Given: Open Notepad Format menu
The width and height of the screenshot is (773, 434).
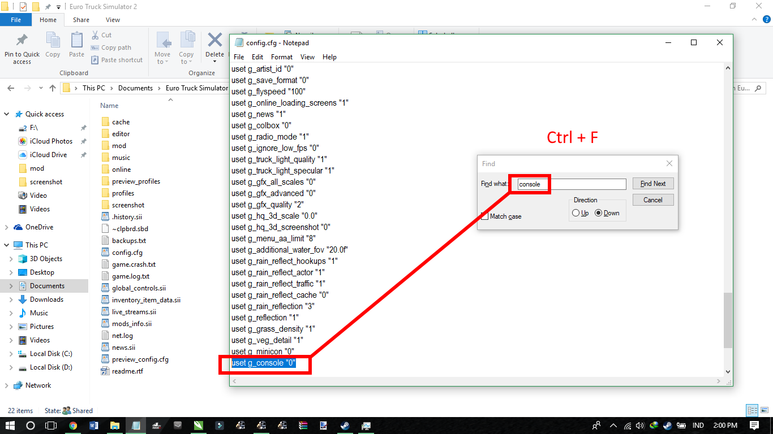Looking at the screenshot, I should pos(282,57).
